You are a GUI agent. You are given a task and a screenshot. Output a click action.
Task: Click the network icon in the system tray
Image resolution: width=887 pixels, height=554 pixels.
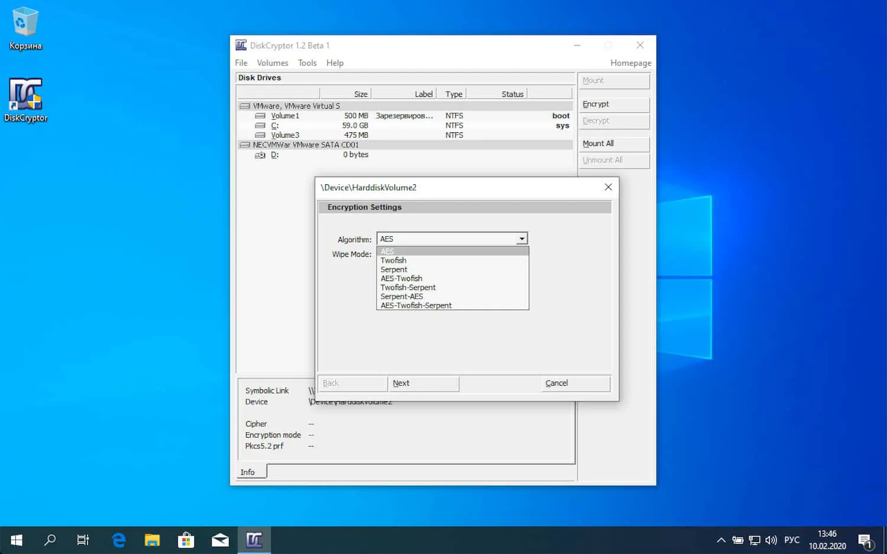(x=755, y=539)
